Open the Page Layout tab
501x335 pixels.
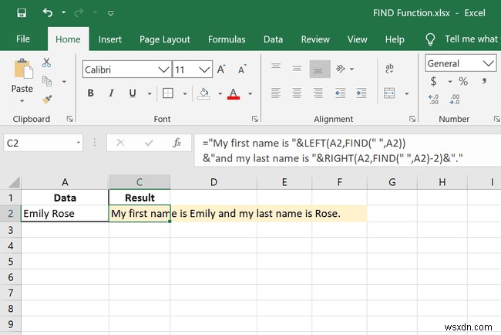[x=165, y=39]
